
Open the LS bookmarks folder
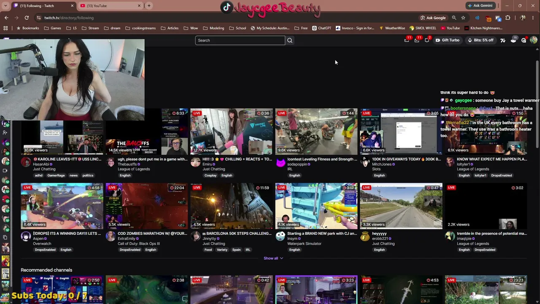pos(72,28)
